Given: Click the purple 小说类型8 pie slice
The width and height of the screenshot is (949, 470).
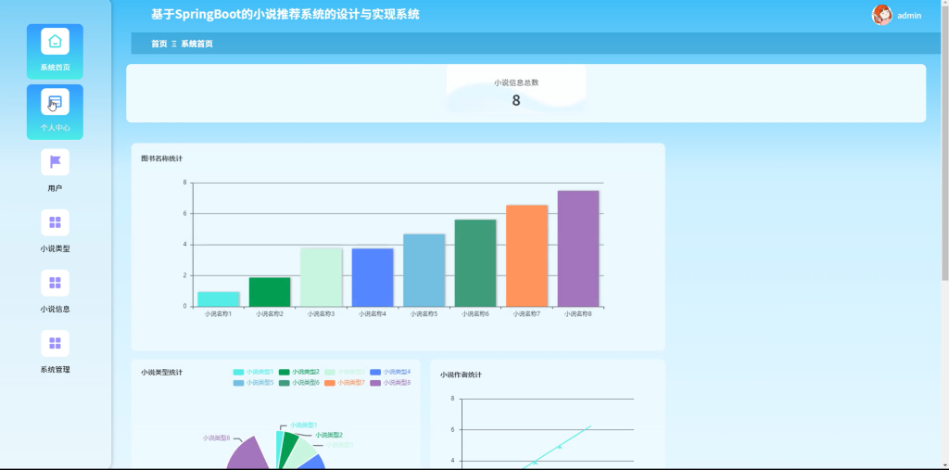Looking at the screenshot, I should [249, 455].
